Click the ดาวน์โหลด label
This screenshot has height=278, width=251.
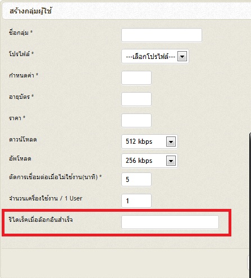(23, 139)
